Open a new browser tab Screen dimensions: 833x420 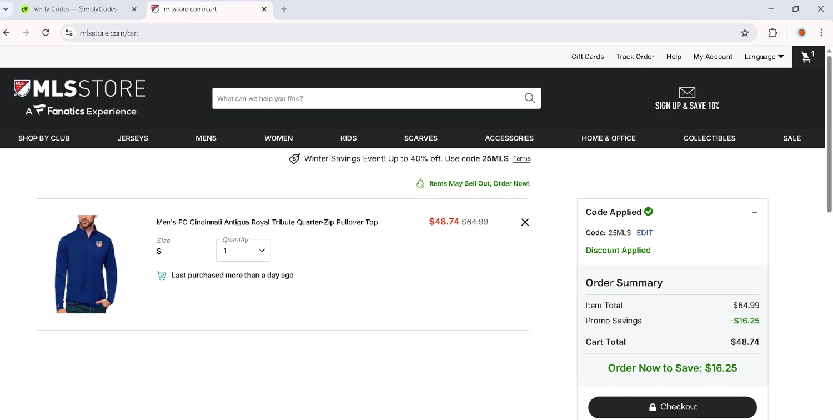point(284,9)
